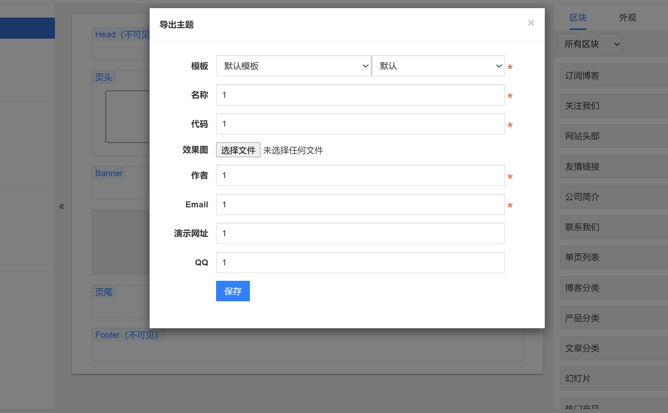Close the 导出主题 dialog
Image resolution: width=668 pixels, height=413 pixels.
[x=531, y=23]
